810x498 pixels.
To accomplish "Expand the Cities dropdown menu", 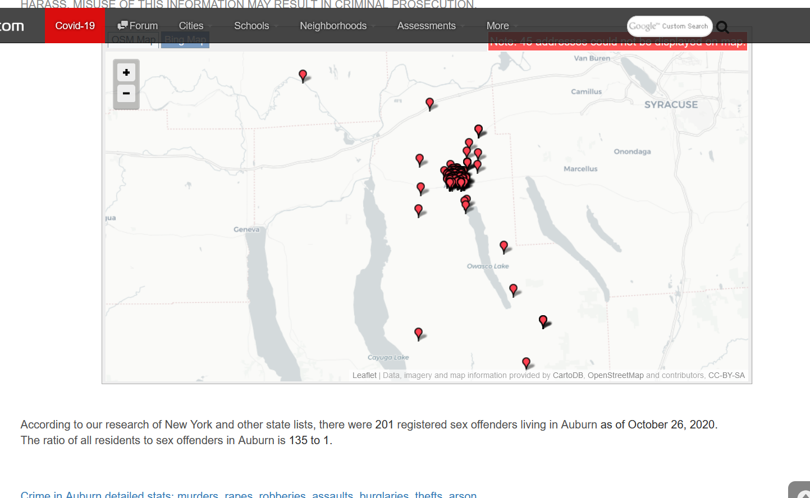I will (195, 26).
